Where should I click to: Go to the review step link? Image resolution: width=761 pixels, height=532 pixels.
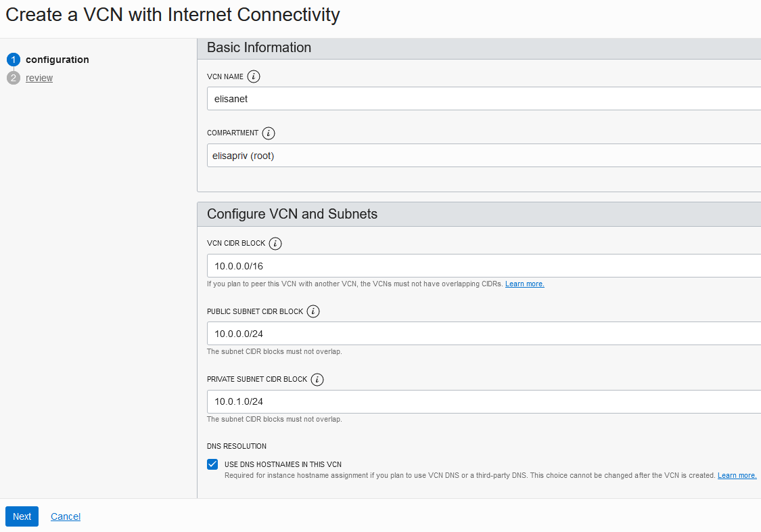(39, 78)
